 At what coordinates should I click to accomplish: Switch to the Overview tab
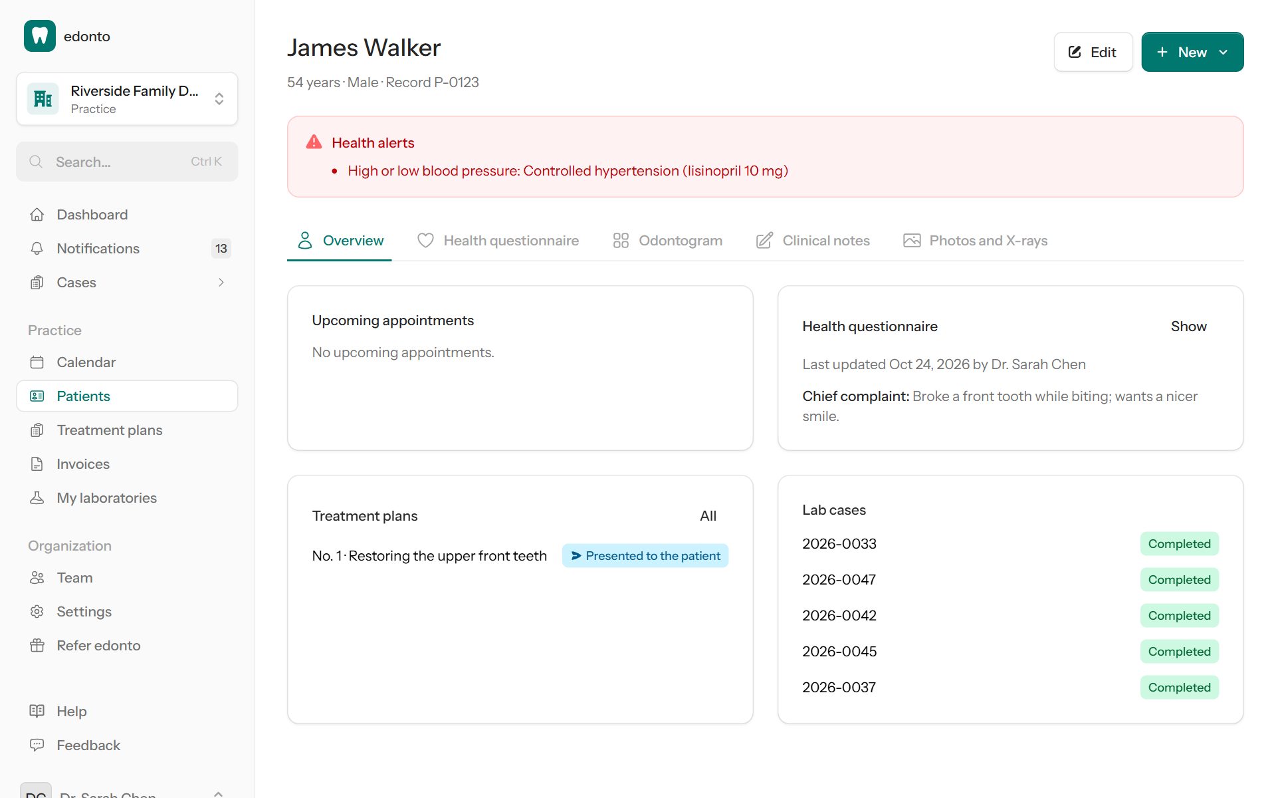pos(340,241)
